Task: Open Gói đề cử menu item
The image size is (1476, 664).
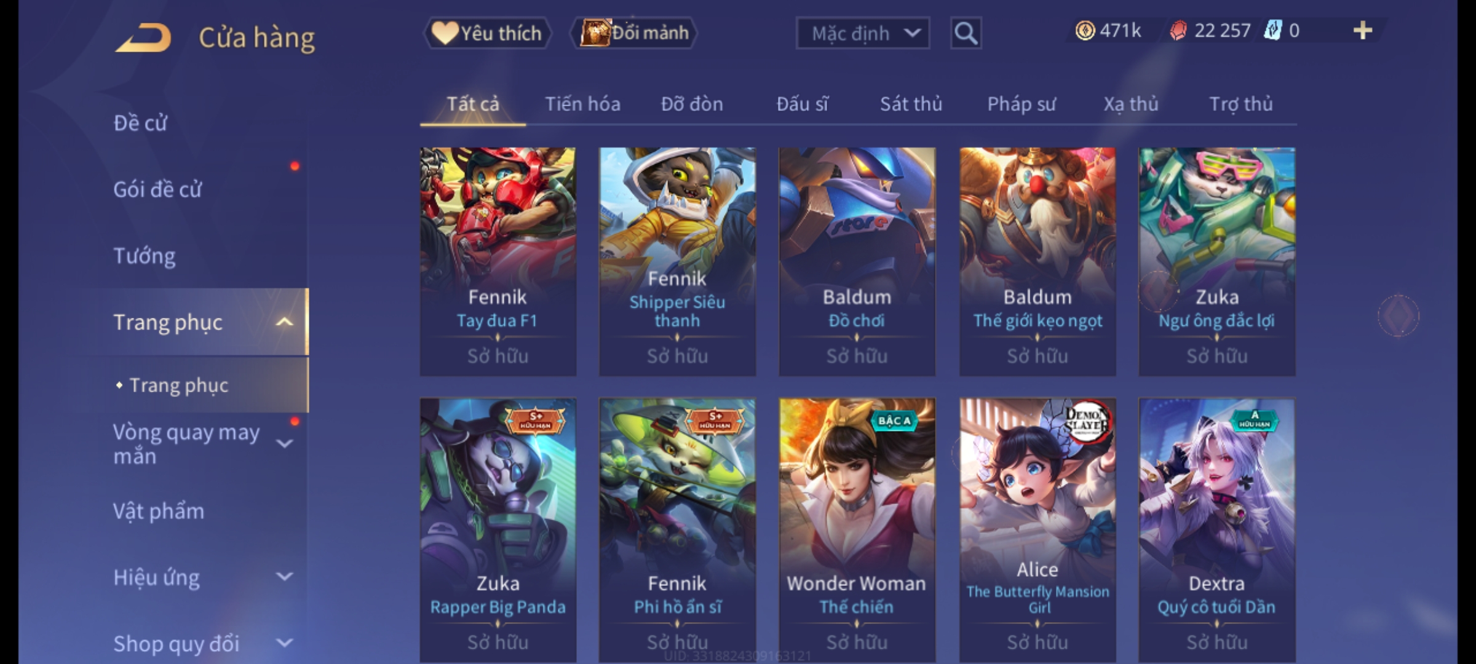Action: 157,189
